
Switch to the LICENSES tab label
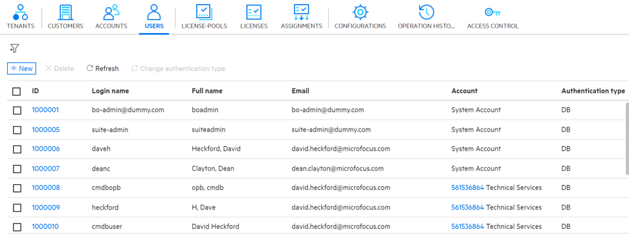click(254, 26)
